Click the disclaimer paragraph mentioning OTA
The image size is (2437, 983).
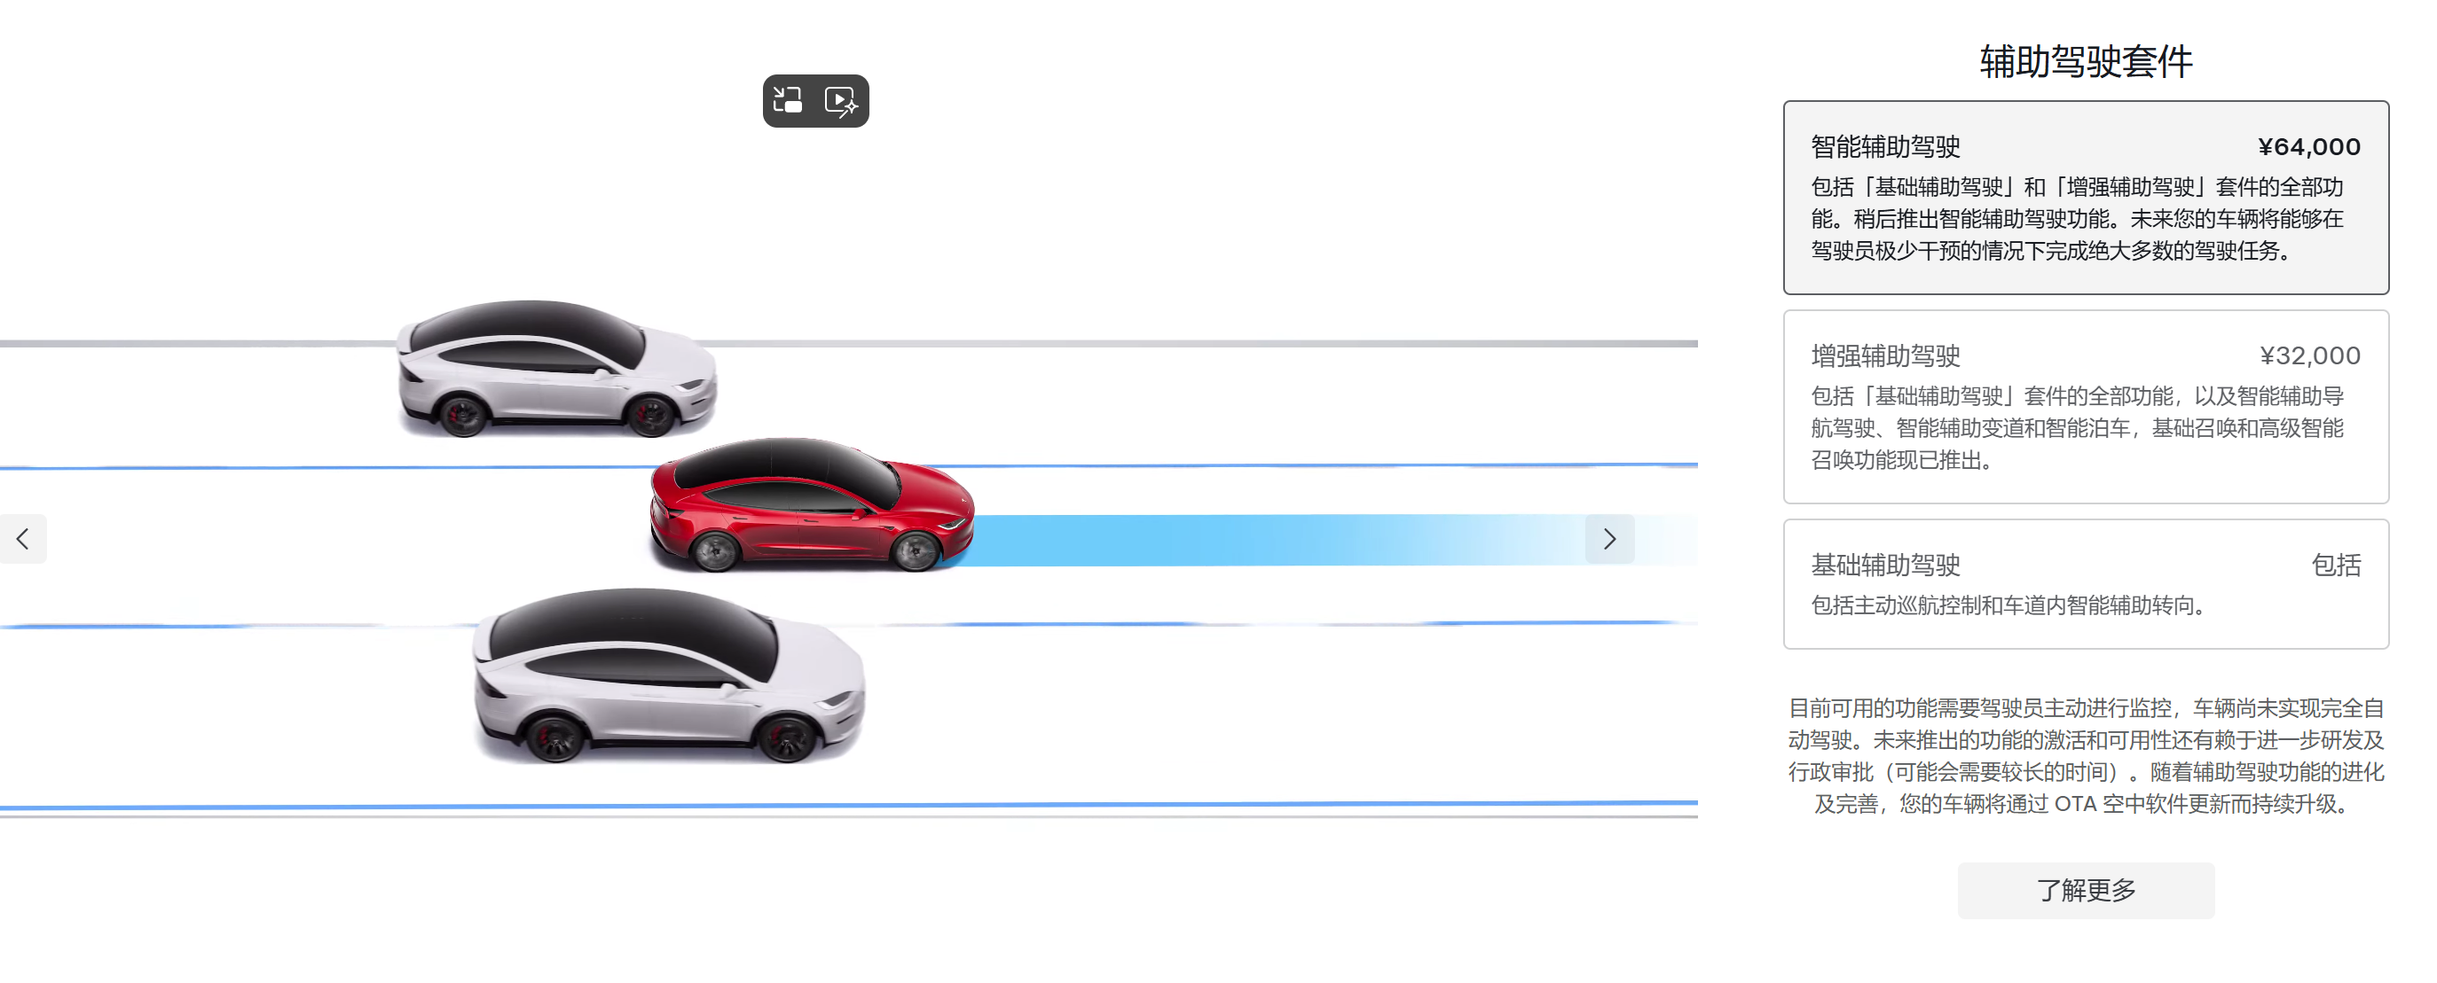tap(2085, 755)
